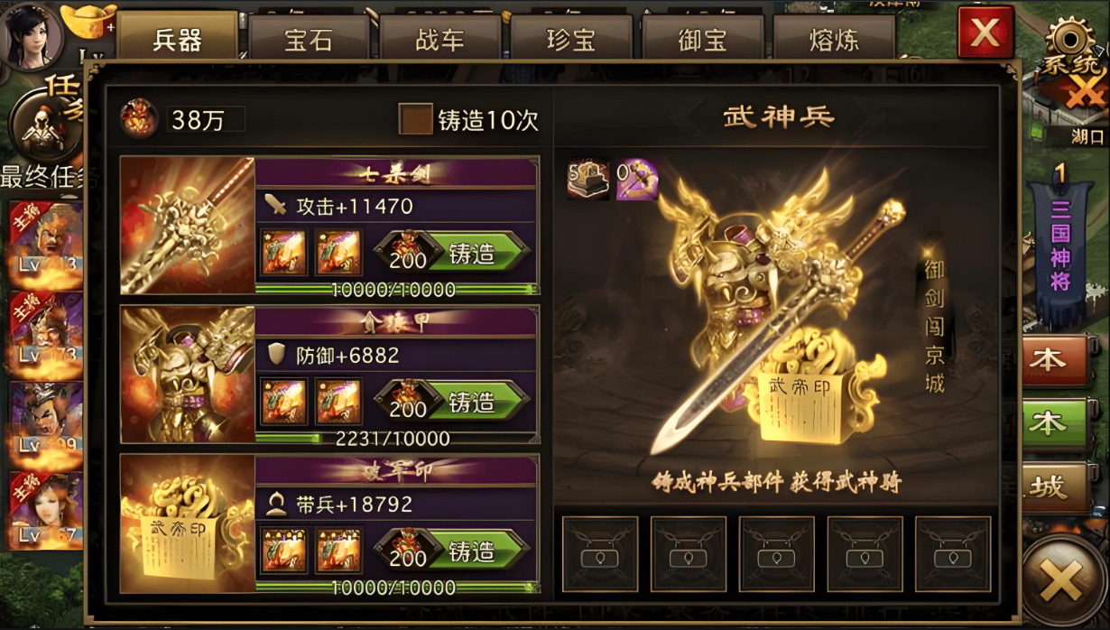Switch to the 宝石 tab
This screenshot has width=1110, height=630.
[309, 41]
